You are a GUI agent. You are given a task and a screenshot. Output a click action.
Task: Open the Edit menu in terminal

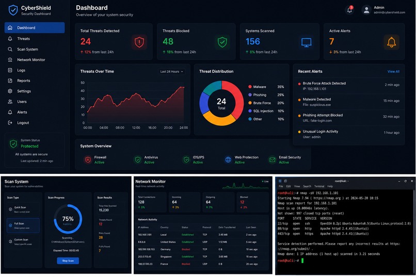pyautogui.click(x=289, y=186)
